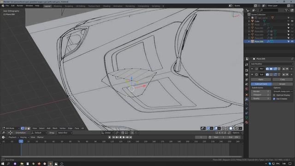Open the Options dropdown in viewport header
The height and width of the screenshot is (166, 295).
236,133
